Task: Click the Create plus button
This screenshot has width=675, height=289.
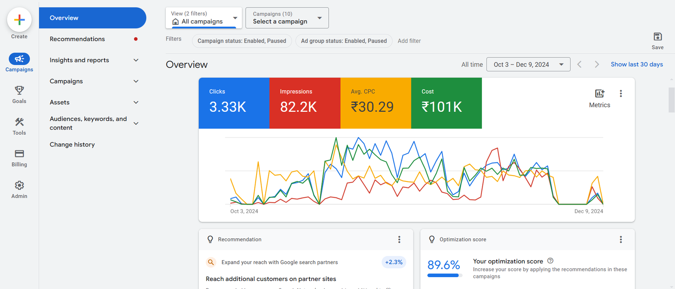Action: [19, 20]
